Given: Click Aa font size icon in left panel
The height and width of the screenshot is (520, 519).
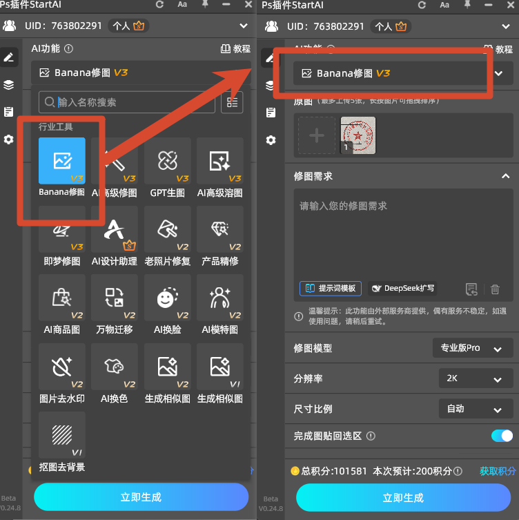Looking at the screenshot, I should coord(182,4).
